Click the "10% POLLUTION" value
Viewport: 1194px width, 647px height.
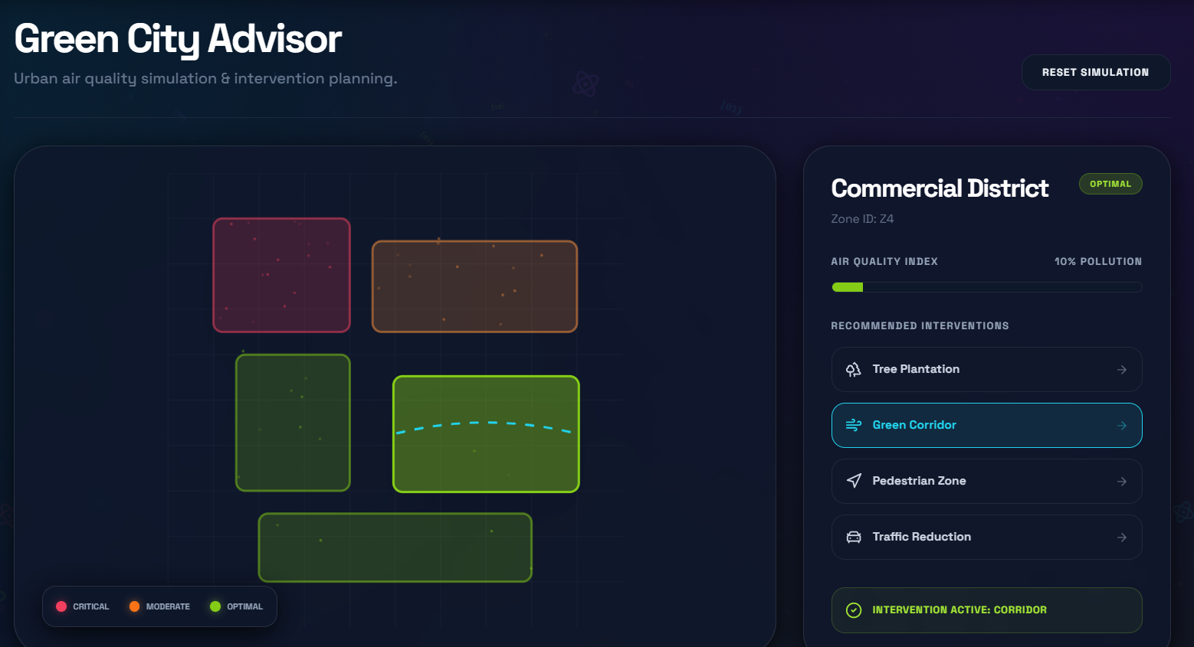pos(1097,262)
